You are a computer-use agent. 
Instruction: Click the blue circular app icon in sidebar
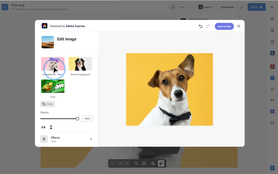pos(273,78)
